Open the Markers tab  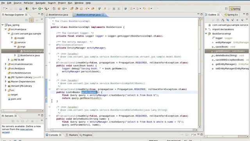click(x=72, y=135)
